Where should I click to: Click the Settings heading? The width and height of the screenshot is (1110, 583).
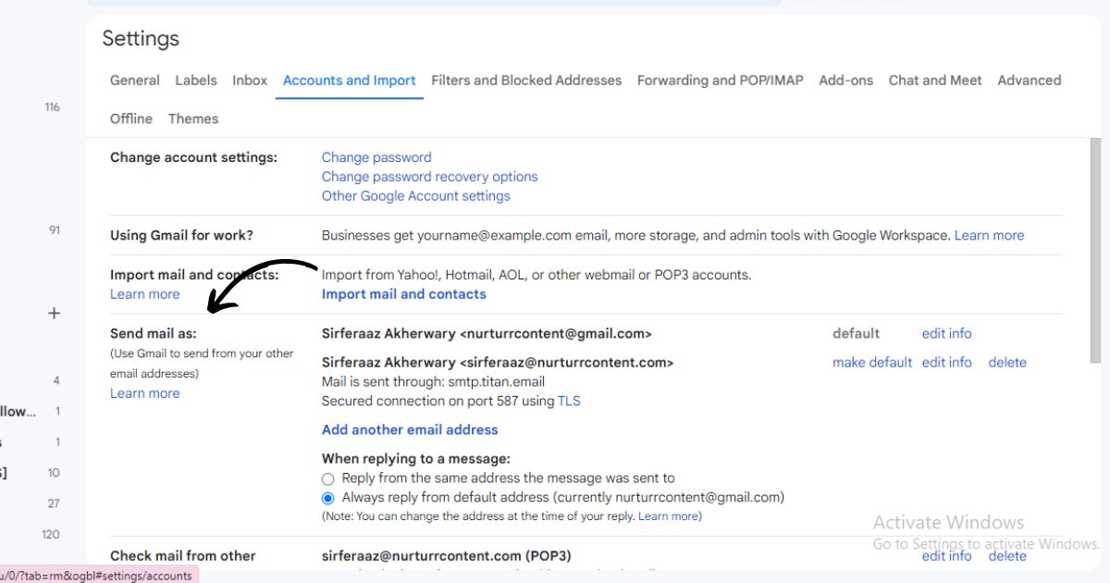tap(141, 39)
